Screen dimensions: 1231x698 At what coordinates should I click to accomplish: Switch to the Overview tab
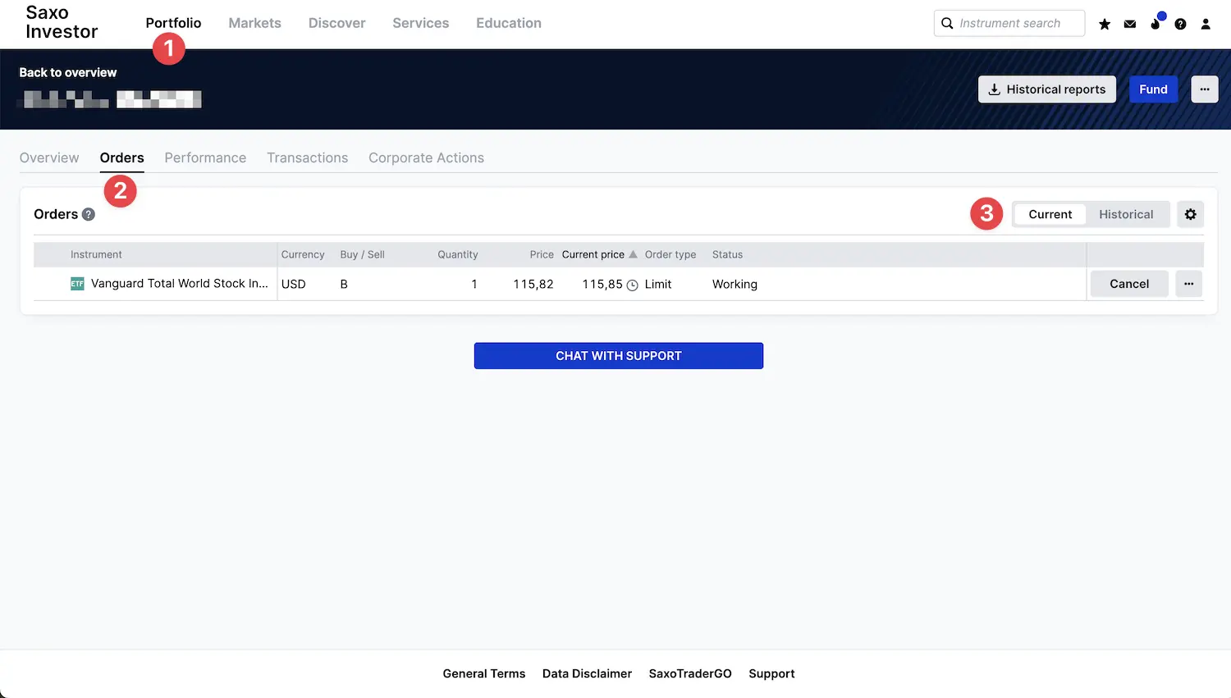(49, 157)
